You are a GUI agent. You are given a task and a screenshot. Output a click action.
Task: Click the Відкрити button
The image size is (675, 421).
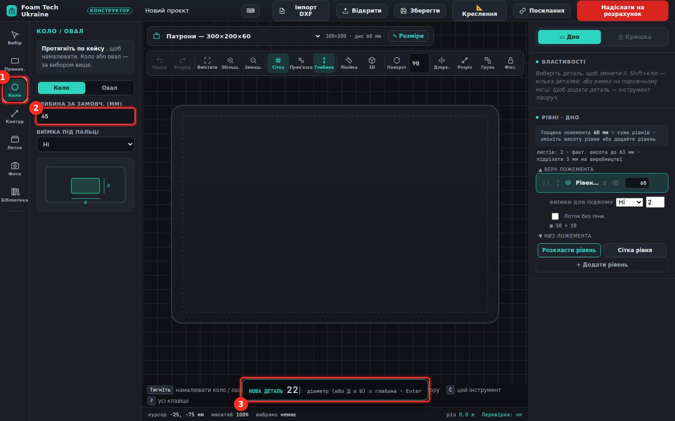[x=362, y=11]
